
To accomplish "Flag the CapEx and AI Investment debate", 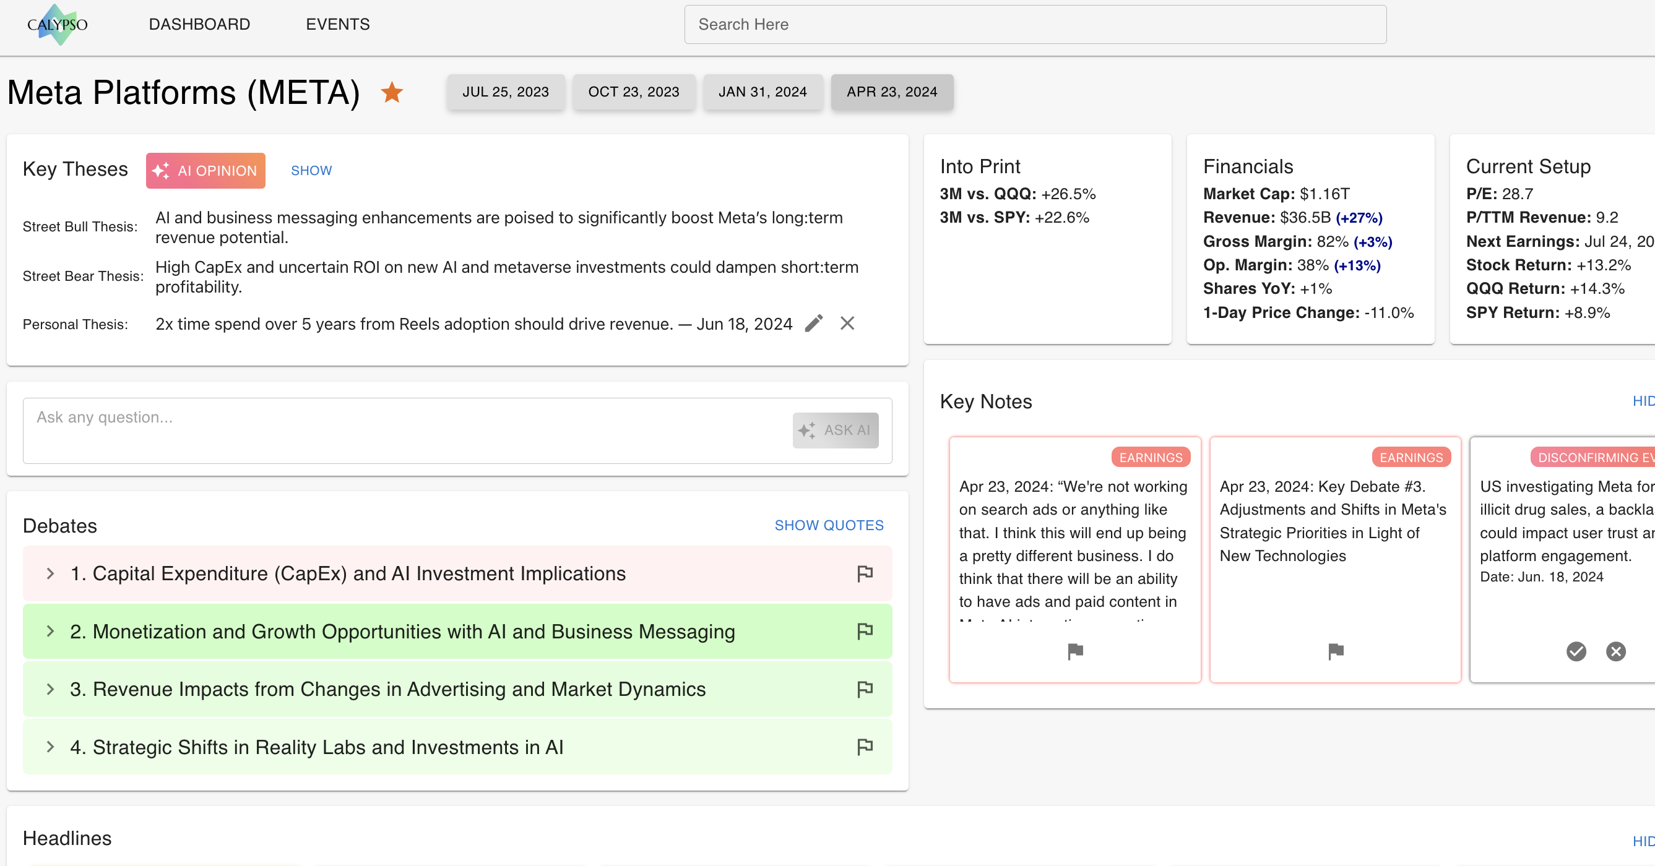I will (x=865, y=573).
